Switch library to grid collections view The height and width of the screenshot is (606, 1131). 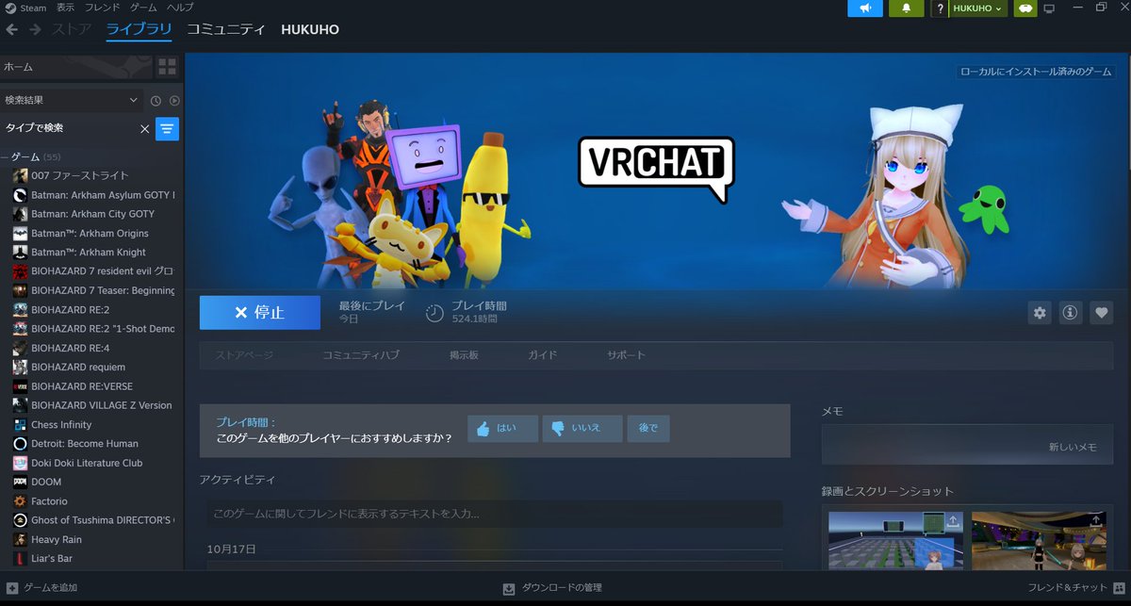(x=167, y=66)
